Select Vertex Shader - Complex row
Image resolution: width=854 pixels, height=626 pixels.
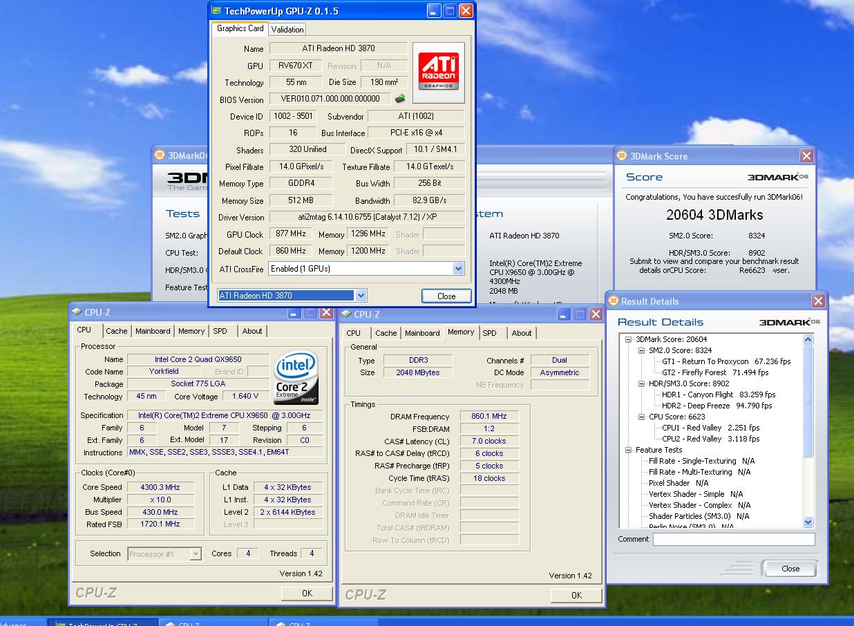point(699,505)
